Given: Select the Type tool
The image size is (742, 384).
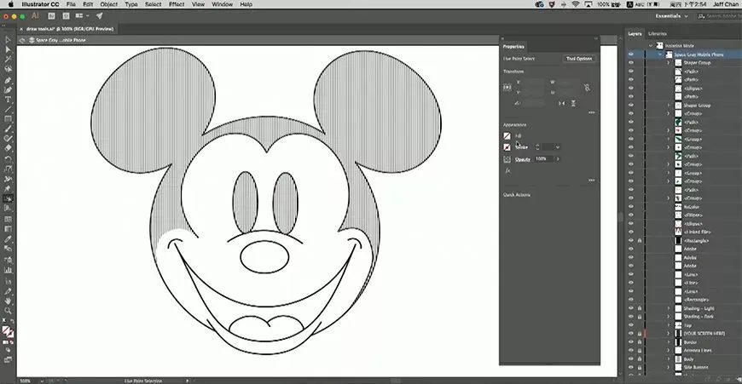Looking at the screenshot, I should (x=8, y=100).
